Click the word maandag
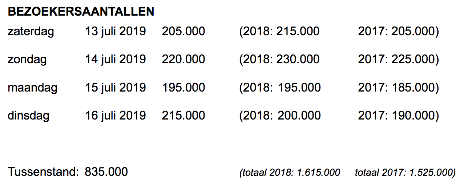The height and width of the screenshot is (186, 464). 32,88
